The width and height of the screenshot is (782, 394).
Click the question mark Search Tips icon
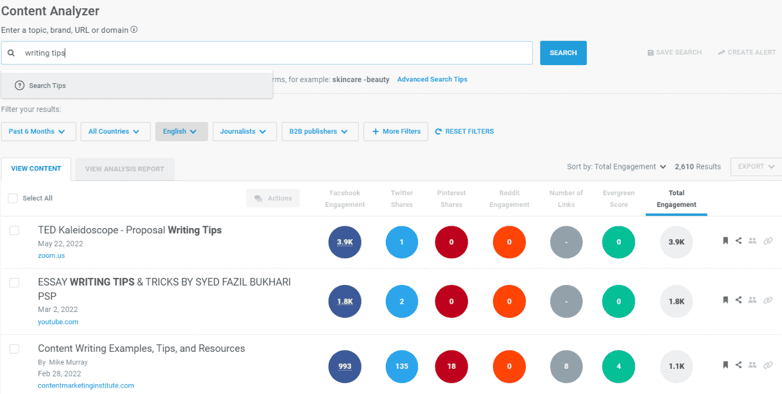tap(19, 86)
